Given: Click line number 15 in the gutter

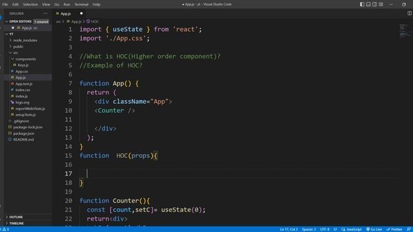Looking at the screenshot, I should (68, 156).
